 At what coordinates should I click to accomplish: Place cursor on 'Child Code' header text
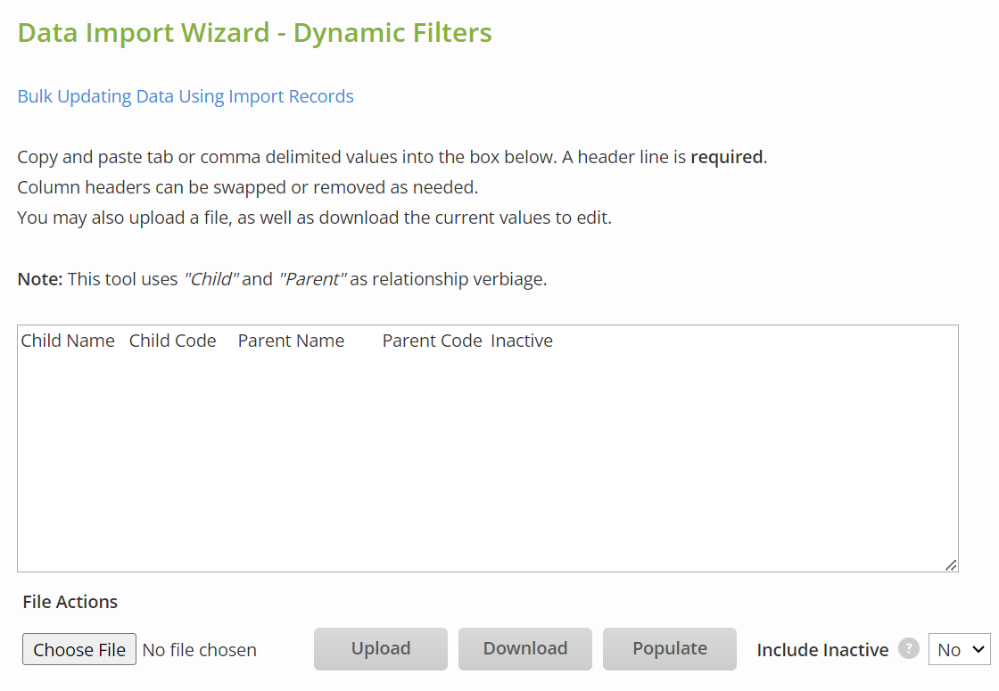172,341
